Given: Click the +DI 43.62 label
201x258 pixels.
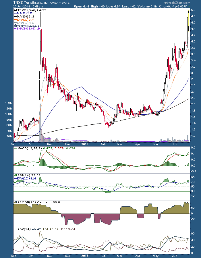Looking at the screenshot, I should coord(50,229).
